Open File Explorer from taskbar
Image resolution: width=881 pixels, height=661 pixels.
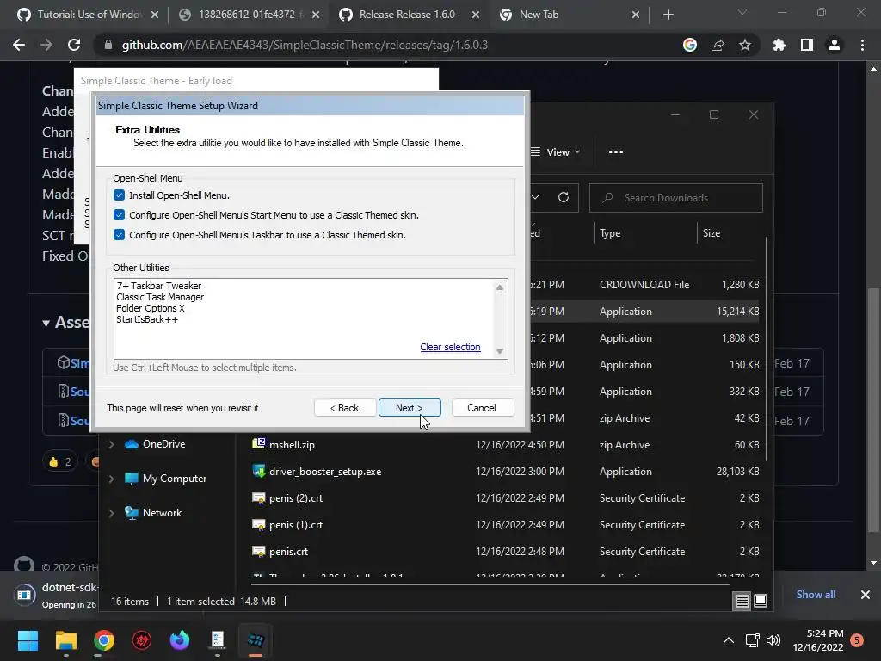tap(65, 640)
